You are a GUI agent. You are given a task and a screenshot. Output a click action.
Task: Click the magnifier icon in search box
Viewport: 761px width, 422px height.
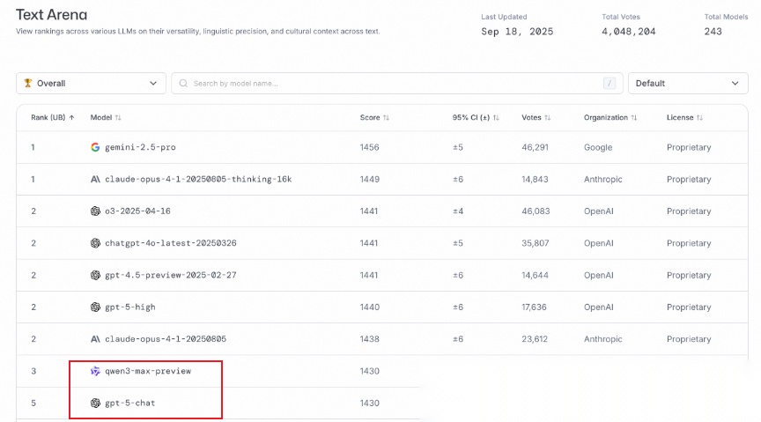pos(183,84)
